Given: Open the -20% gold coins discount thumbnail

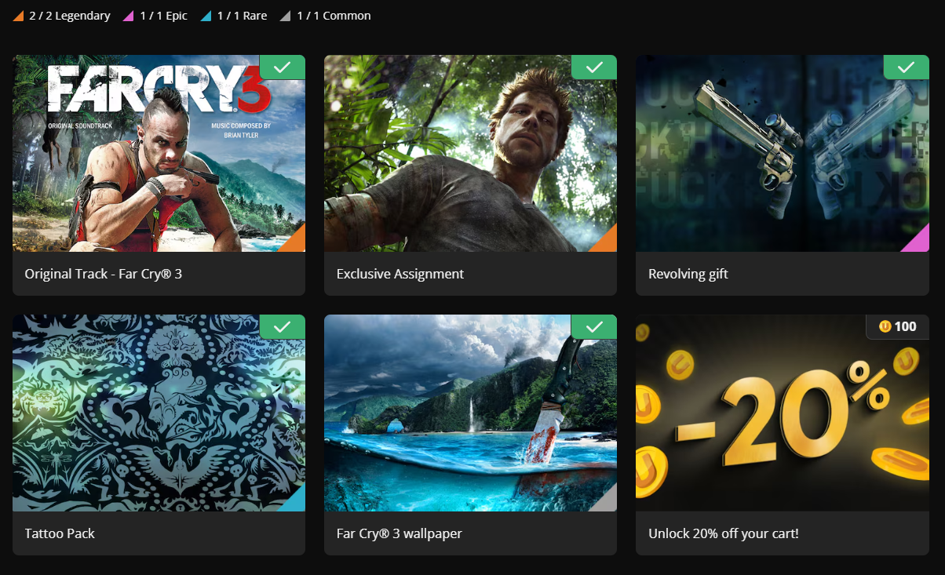Looking at the screenshot, I should (x=783, y=413).
